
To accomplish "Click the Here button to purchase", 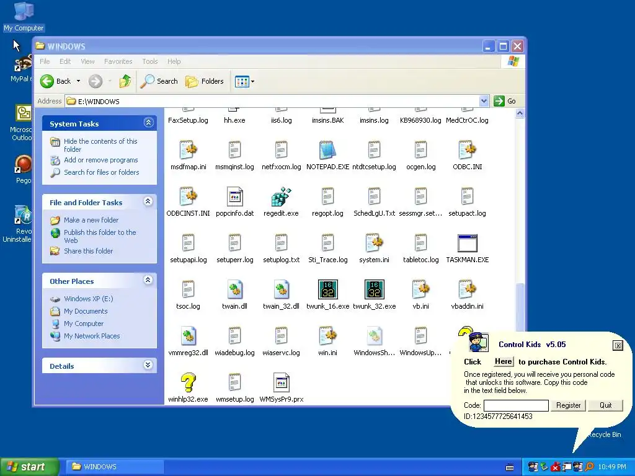I will click(x=504, y=361).
